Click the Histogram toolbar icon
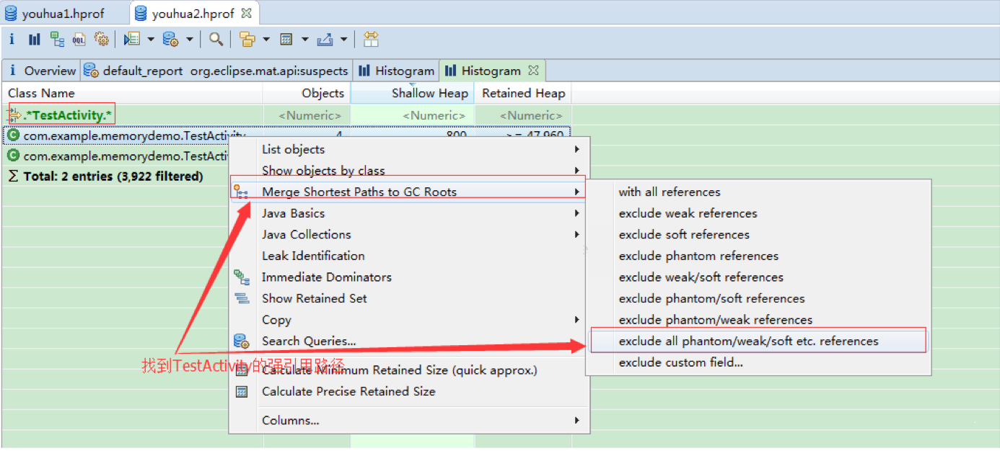1000x451 pixels. point(34,39)
